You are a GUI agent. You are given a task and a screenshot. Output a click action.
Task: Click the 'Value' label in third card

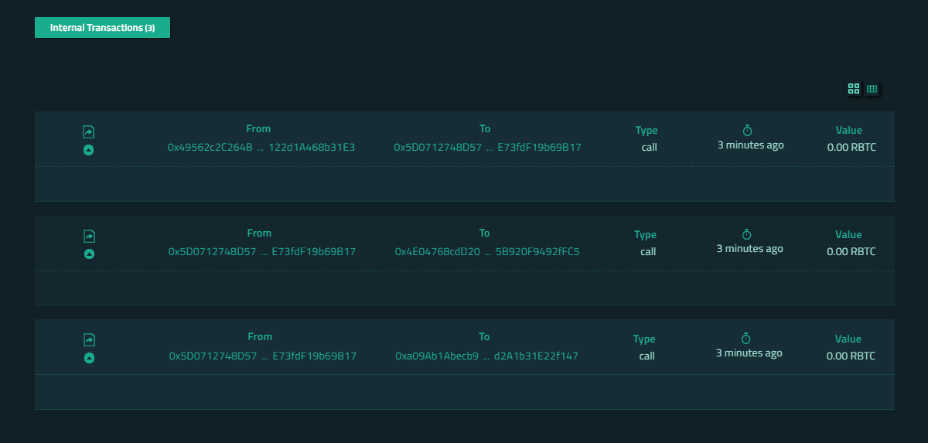coord(848,339)
